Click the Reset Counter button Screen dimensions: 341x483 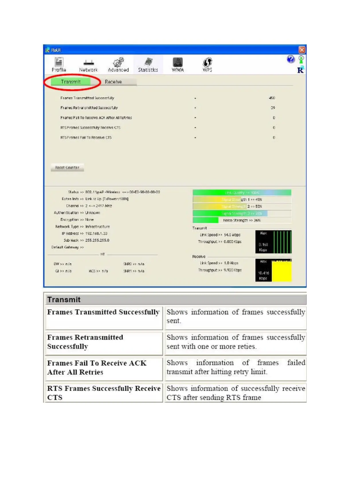67,168
